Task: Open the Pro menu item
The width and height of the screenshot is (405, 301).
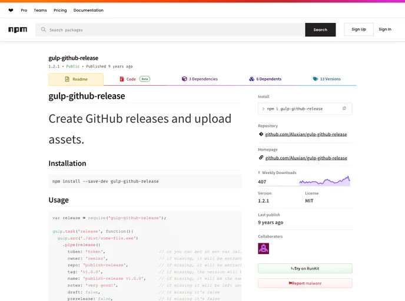Action: (24, 11)
